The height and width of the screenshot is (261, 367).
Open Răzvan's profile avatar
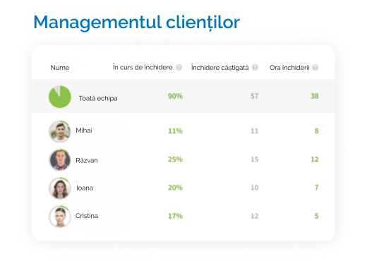(x=60, y=160)
